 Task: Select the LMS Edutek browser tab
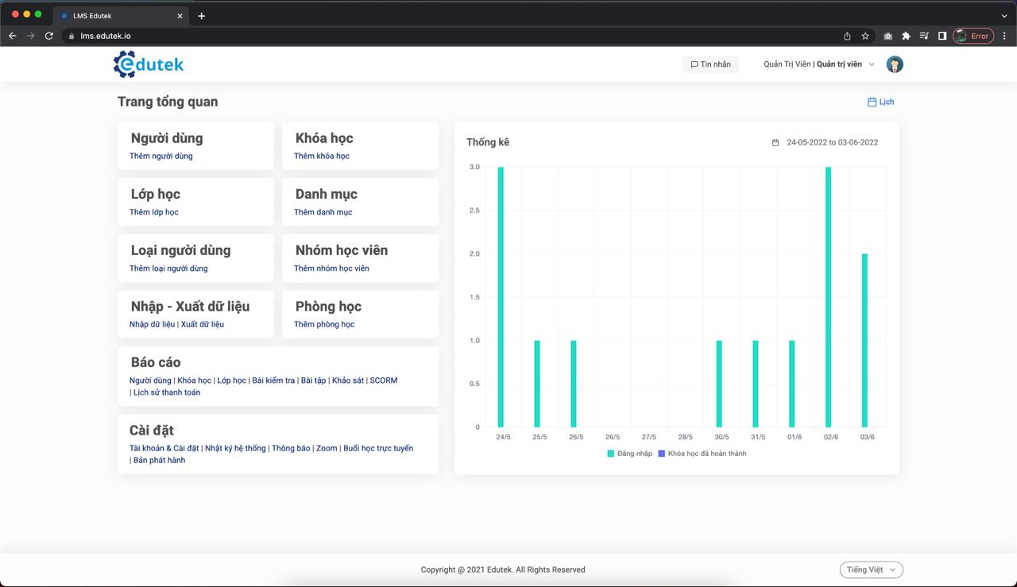(x=121, y=16)
